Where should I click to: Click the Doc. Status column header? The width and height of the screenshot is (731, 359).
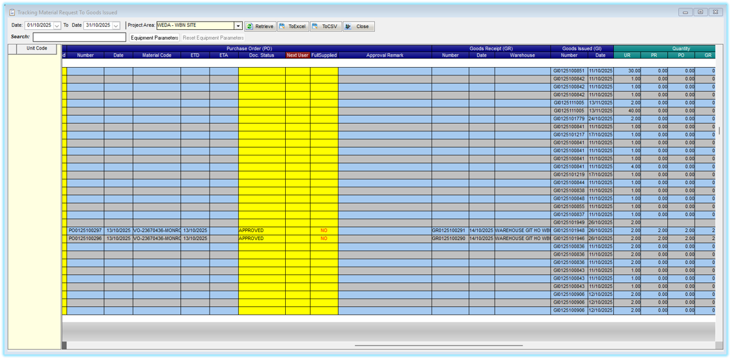[262, 55]
